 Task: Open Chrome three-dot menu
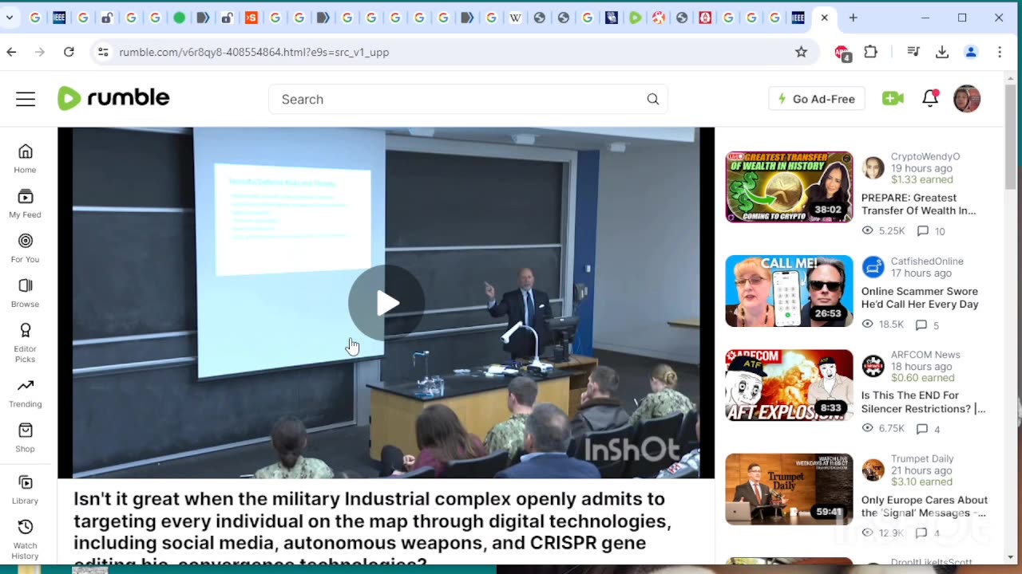coord(1000,52)
